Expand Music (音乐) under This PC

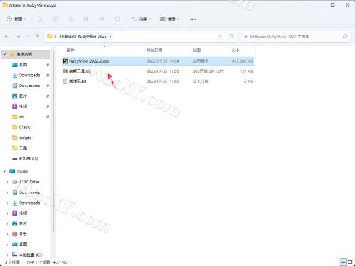click(7, 234)
